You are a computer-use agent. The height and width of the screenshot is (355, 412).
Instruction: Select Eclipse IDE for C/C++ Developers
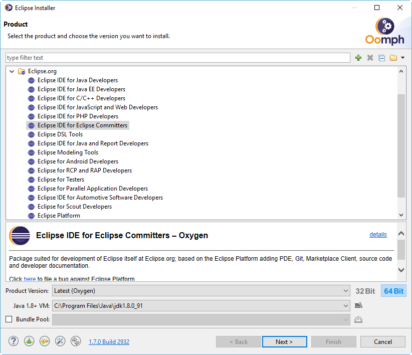[x=77, y=98]
